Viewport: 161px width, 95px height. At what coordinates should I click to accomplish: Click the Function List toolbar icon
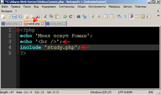point(149,16)
